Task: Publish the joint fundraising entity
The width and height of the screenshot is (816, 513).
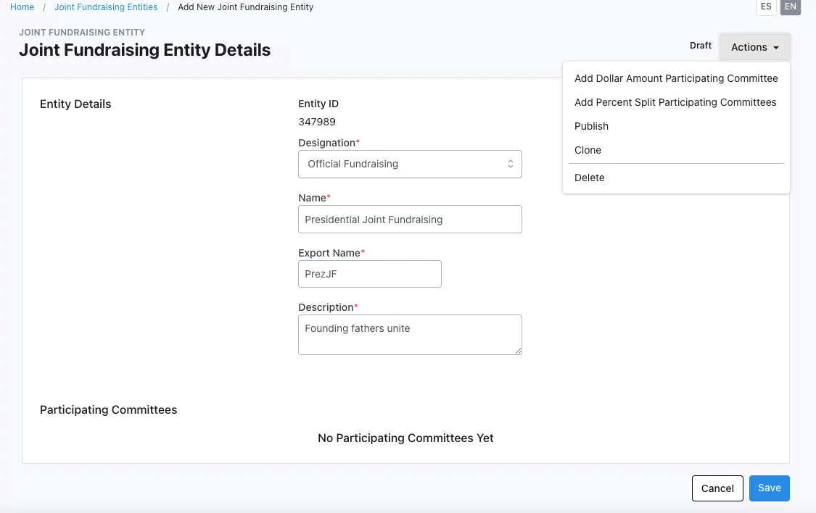Action: (x=591, y=126)
